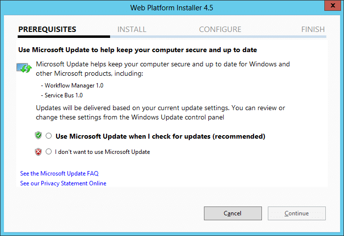This screenshot has width=344, height=236.
Task: Click the Continue button
Action: coord(297,213)
